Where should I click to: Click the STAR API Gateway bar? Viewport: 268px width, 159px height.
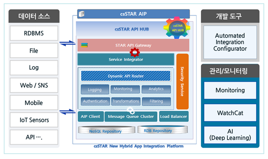[133, 45]
